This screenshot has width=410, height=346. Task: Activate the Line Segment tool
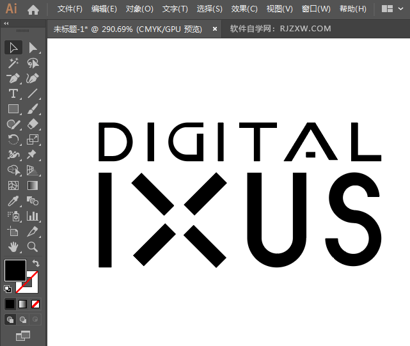(33, 93)
